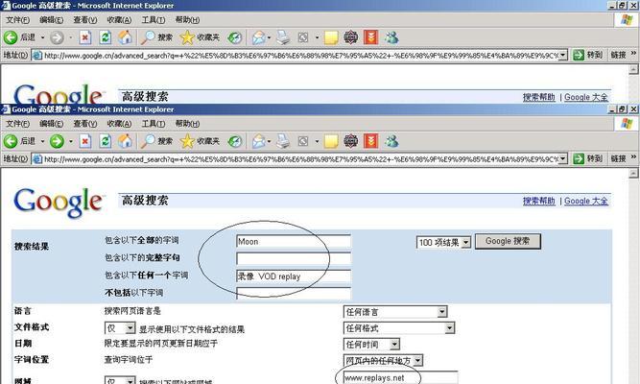Open Google 大全 link in front window
The image size is (640, 384).
click(x=586, y=201)
